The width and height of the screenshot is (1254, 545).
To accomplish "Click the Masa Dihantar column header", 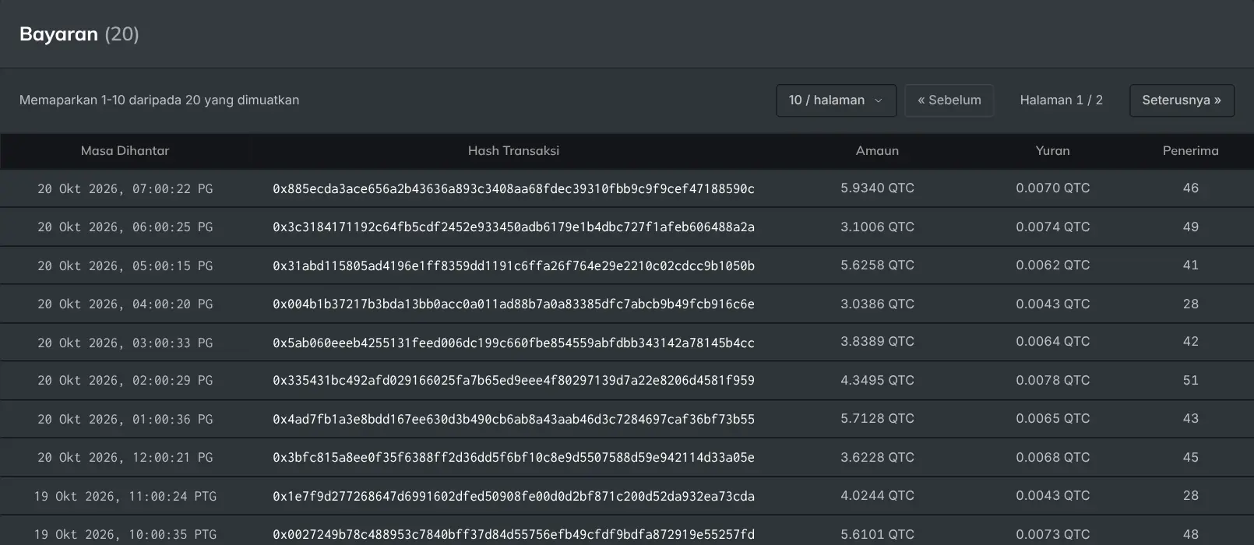I will pyautogui.click(x=125, y=151).
